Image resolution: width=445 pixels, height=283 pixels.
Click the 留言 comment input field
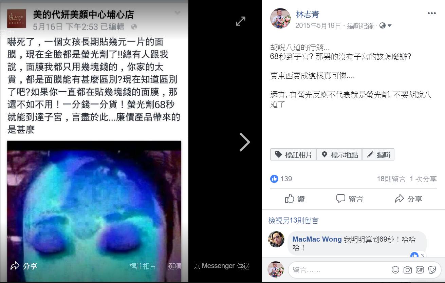[x=339, y=270]
